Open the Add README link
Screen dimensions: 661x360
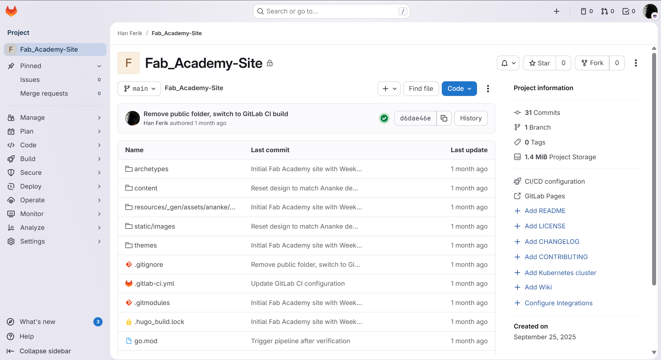coord(545,211)
